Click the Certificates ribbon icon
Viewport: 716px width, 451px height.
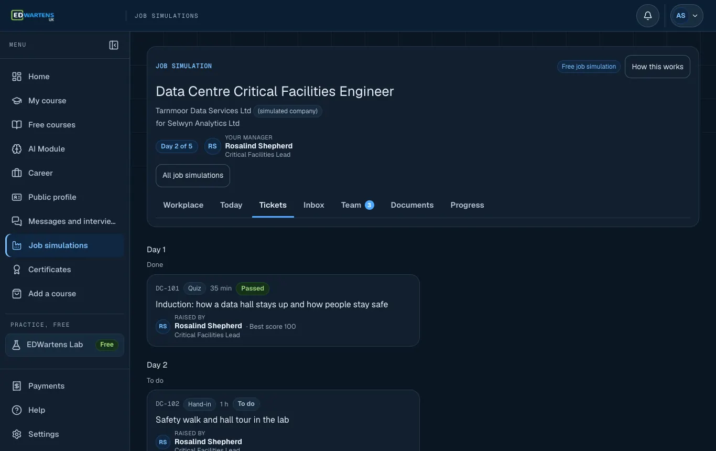17,270
